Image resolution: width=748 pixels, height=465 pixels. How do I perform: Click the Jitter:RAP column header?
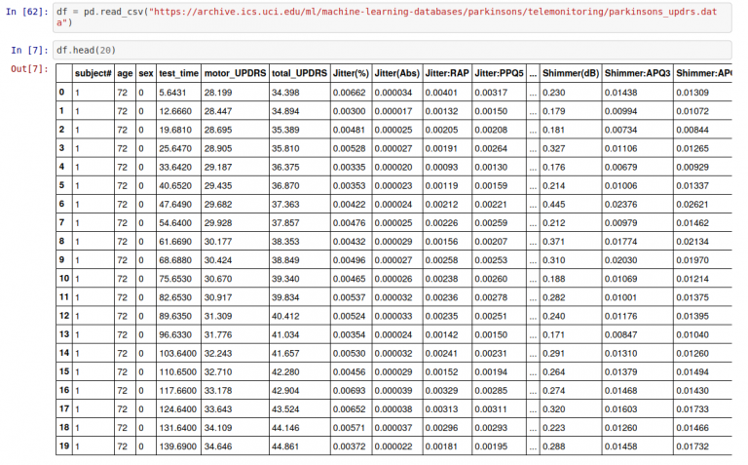(x=447, y=73)
